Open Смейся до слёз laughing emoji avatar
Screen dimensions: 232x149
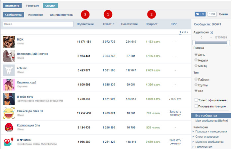click(9, 113)
